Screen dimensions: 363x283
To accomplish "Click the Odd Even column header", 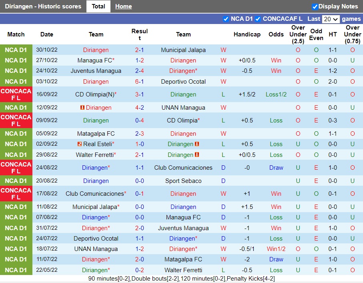I will click(x=316, y=34).
